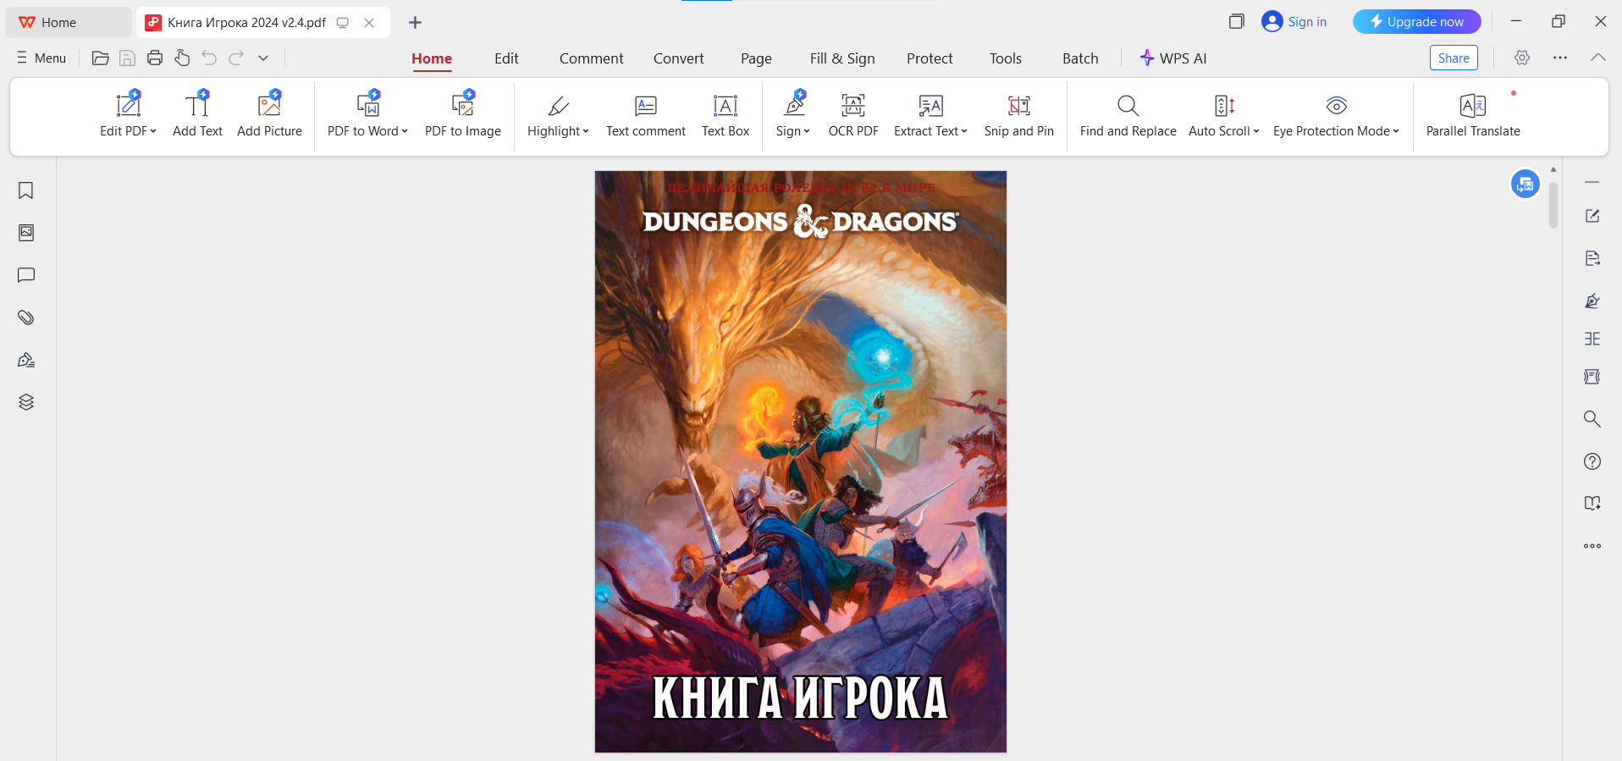The width and height of the screenshot is (1622, 761).
Task: Open Find and Replace
Action: tap(1128, 113)
